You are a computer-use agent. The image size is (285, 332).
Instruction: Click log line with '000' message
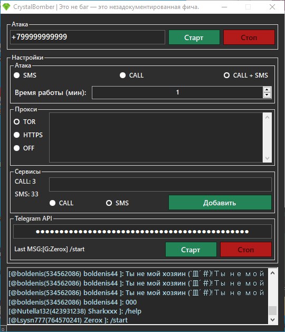(73, 302)
